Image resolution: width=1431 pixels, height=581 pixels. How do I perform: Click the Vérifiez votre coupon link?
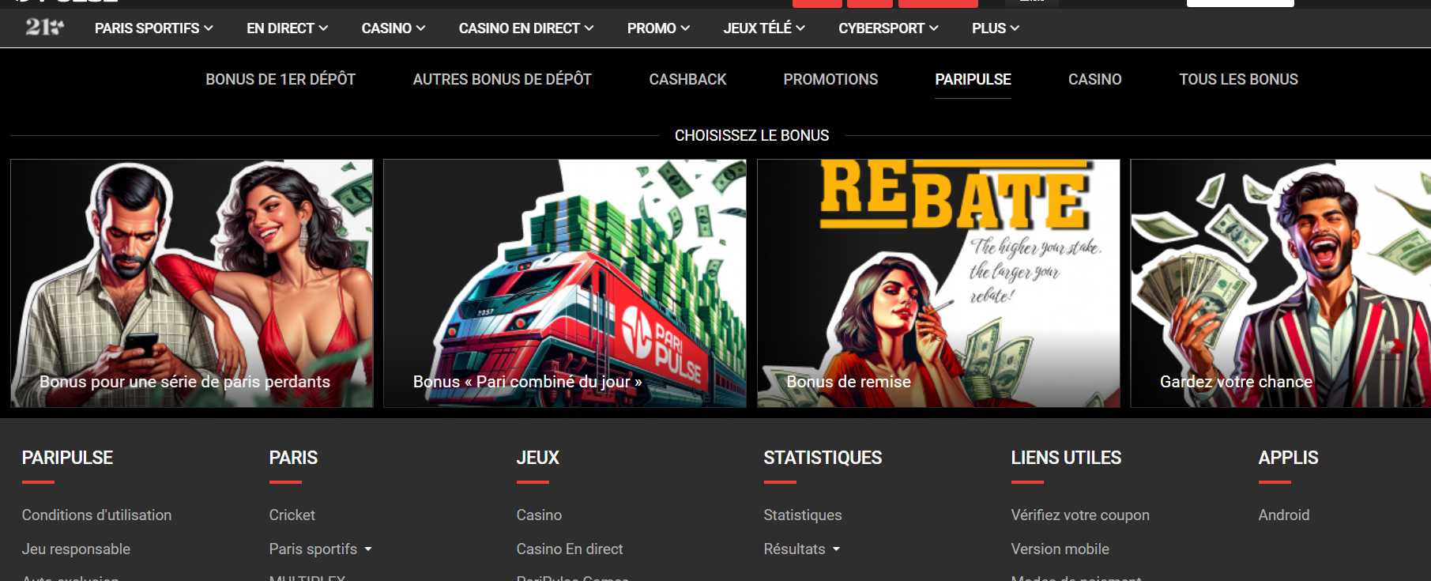point(1079,515)
